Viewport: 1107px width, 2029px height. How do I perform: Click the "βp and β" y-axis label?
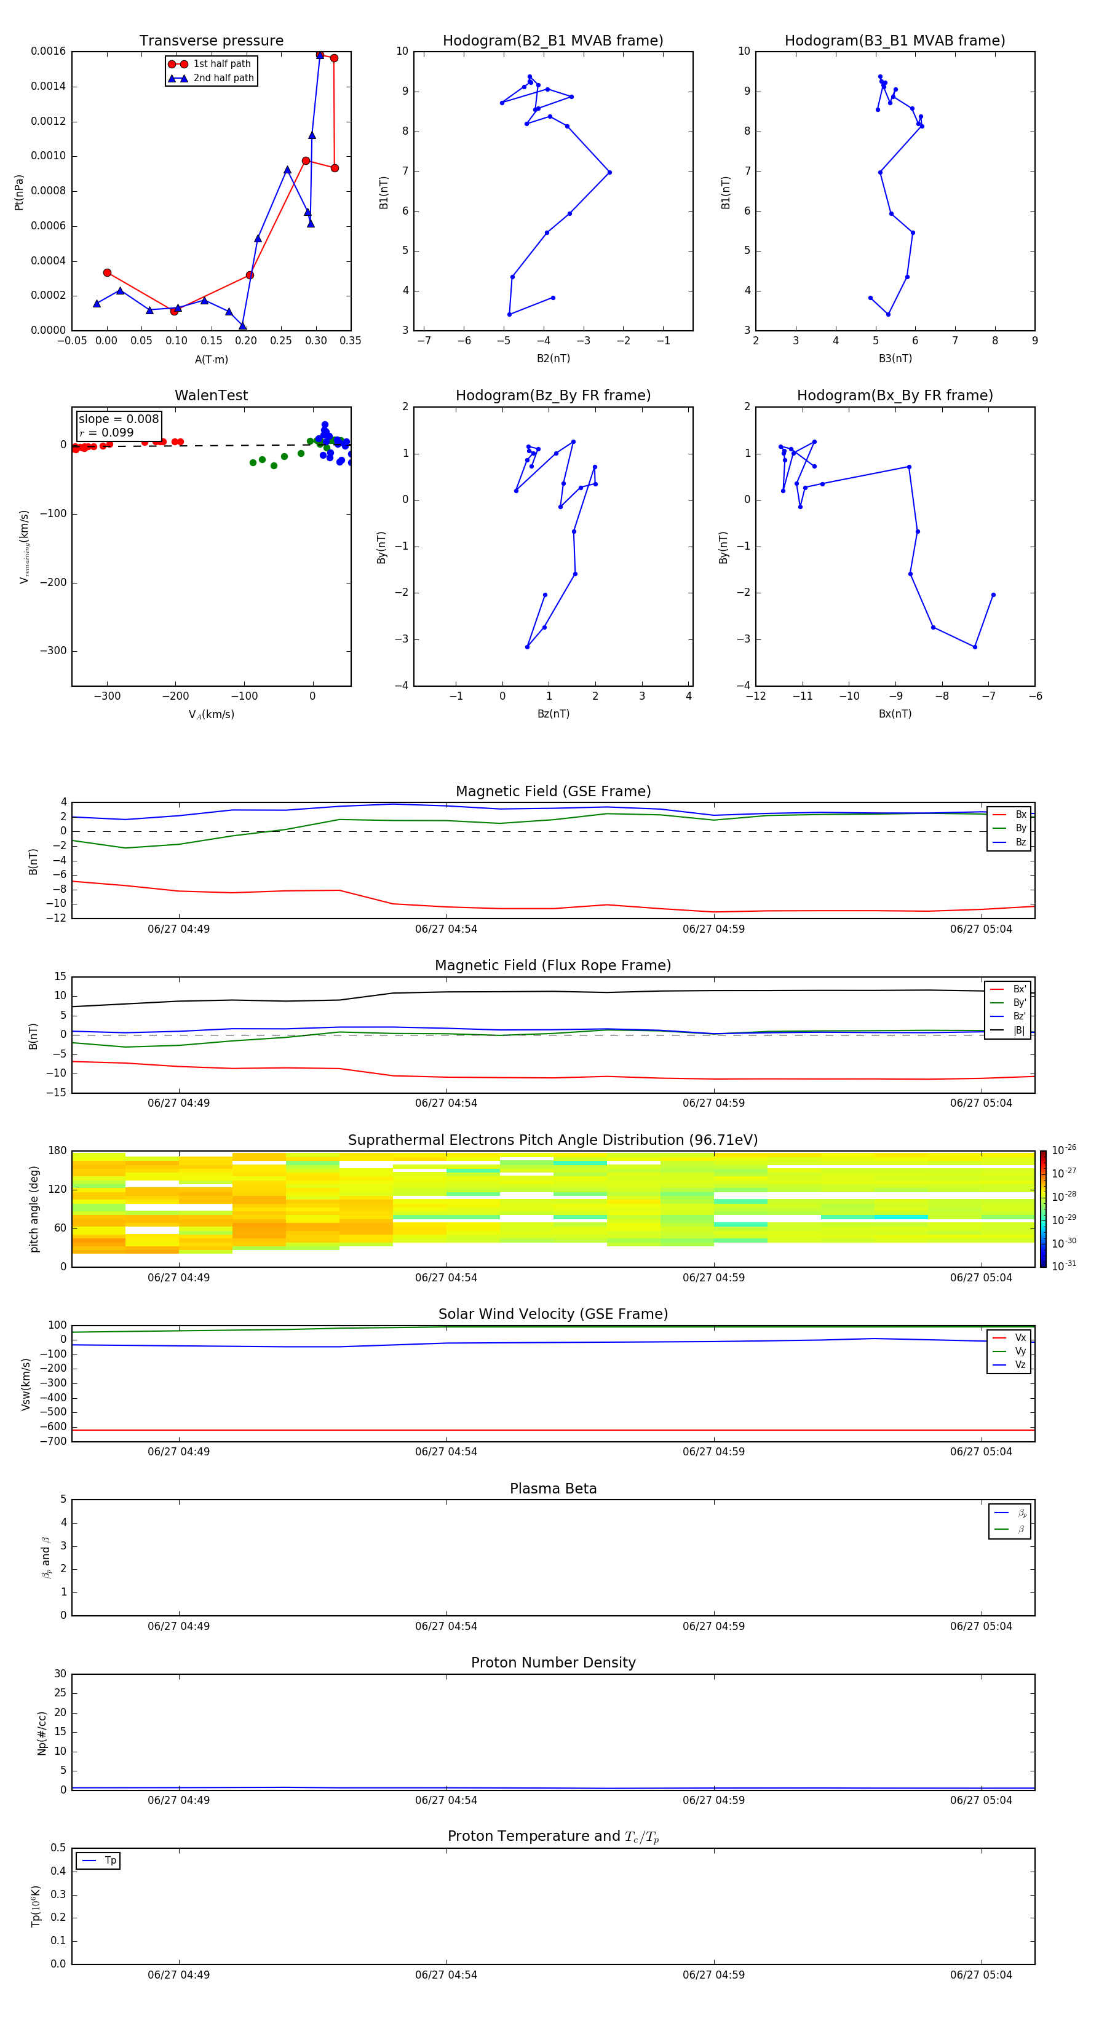point(47,1557)
